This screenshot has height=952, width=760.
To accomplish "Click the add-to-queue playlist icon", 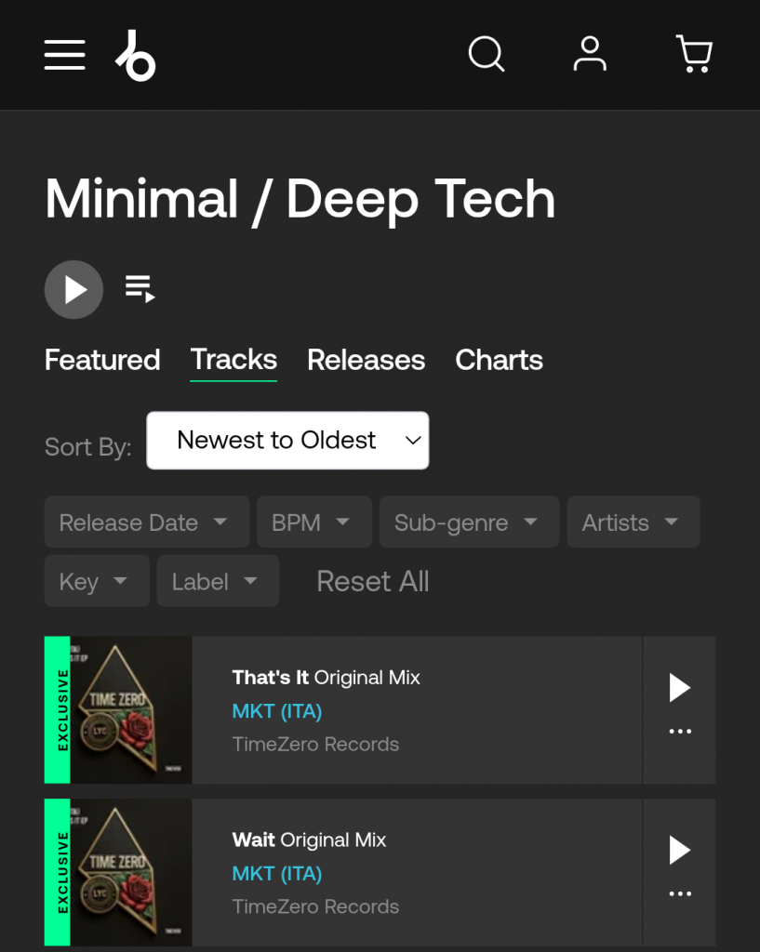I will (x=140, y=289).
